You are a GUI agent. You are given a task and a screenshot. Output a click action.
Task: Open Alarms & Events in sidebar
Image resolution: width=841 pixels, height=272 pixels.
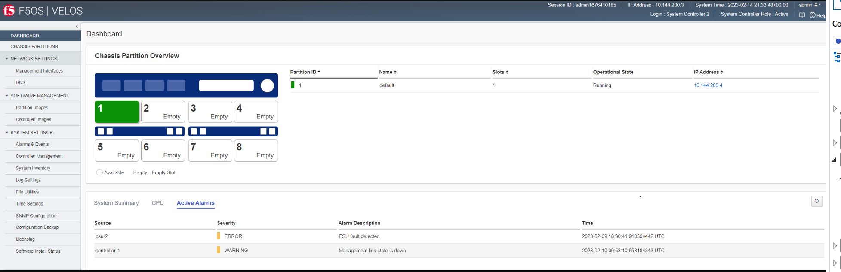pyautogui.click(x=32, y=145)
